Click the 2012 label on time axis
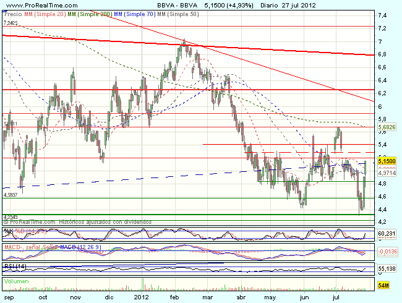This screenshot has width=402, height=303. pyautogui.click(x=142, y=297)
